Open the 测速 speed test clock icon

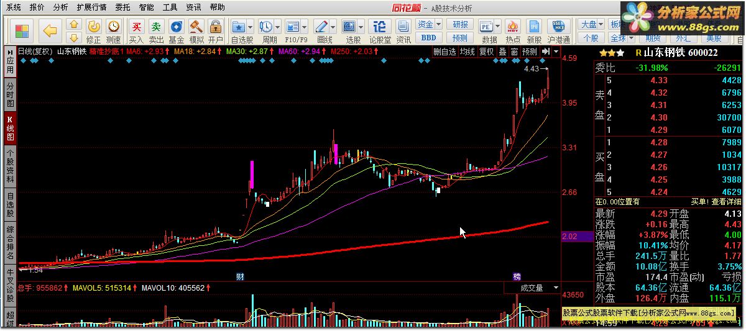tap(113, 27)
